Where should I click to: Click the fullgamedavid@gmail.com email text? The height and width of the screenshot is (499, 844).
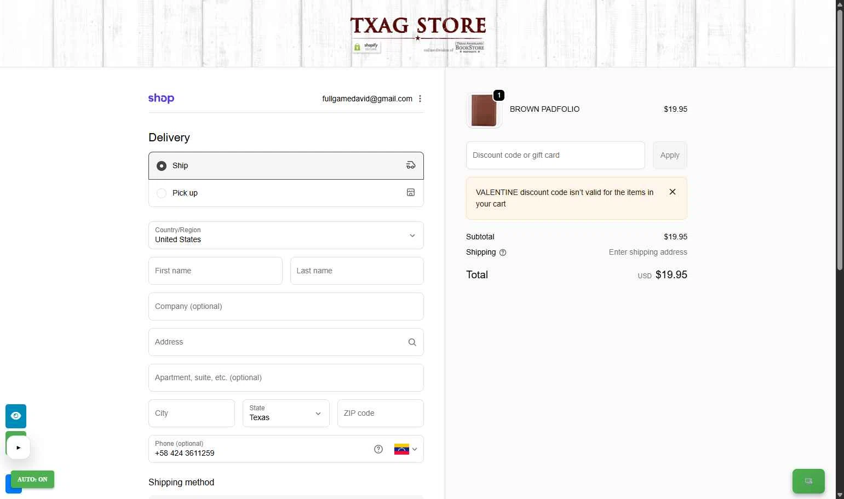[367, 99]
